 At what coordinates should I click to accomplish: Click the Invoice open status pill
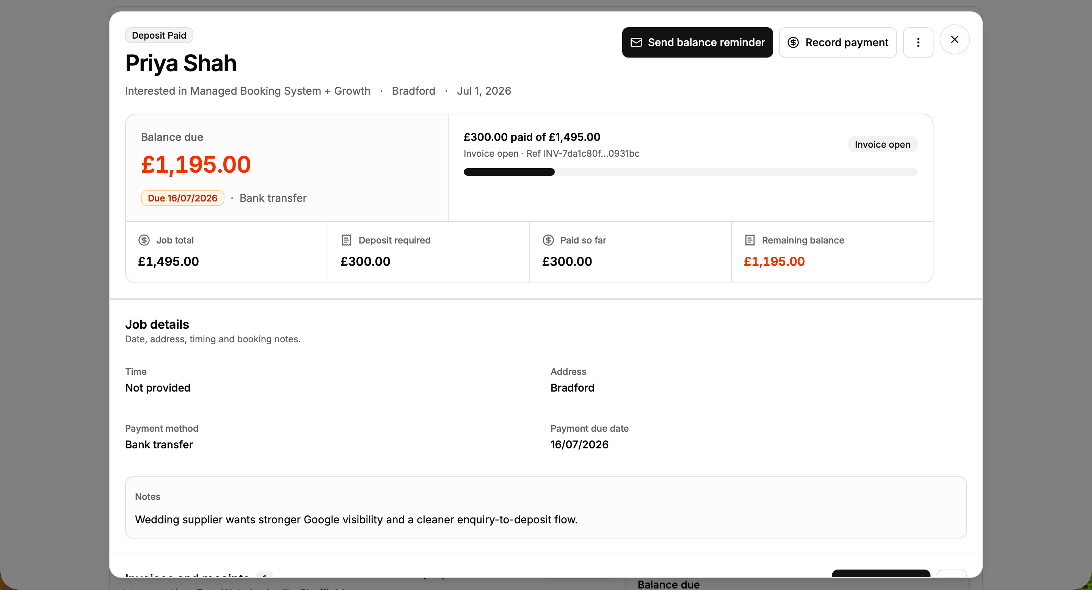(x=882, y=144)
